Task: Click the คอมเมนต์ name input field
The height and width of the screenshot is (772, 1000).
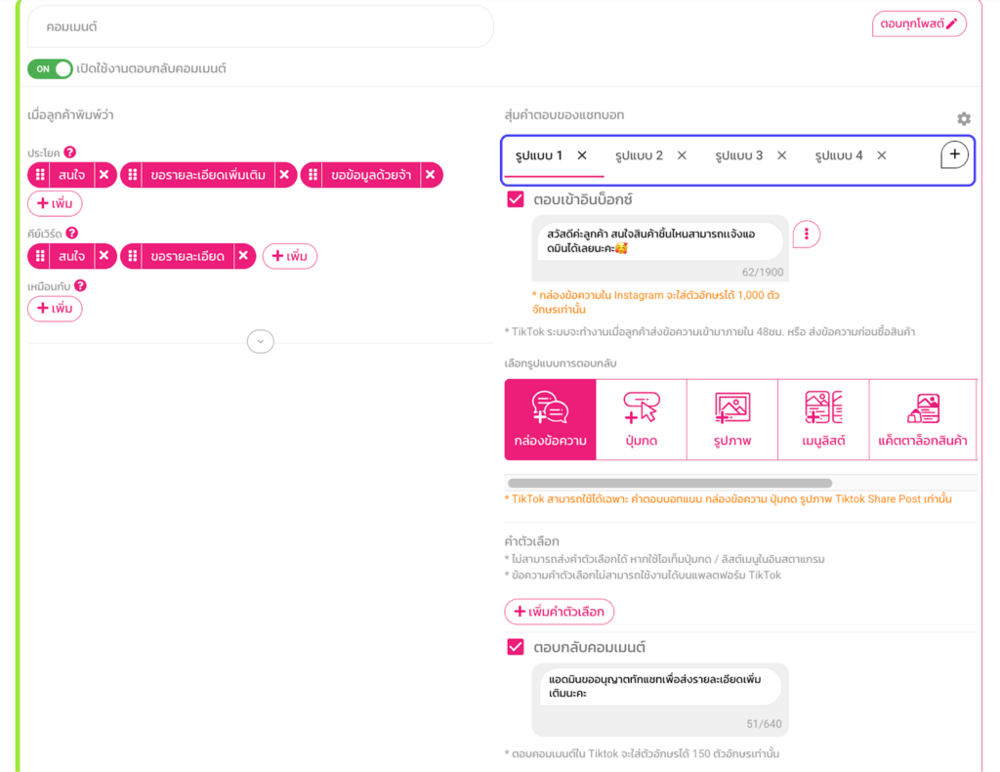Action: (260, 27)
